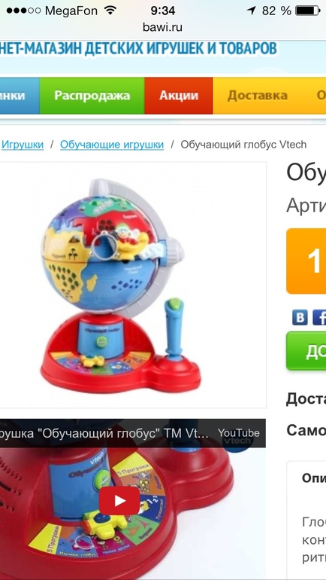Tap the Facebook share icon
The width and height of the screenshot is (326, 580).
coord(319,317)
